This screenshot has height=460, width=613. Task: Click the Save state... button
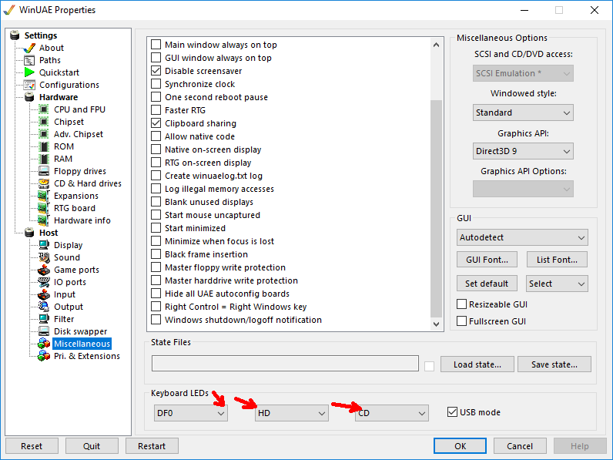click(554, 364)
